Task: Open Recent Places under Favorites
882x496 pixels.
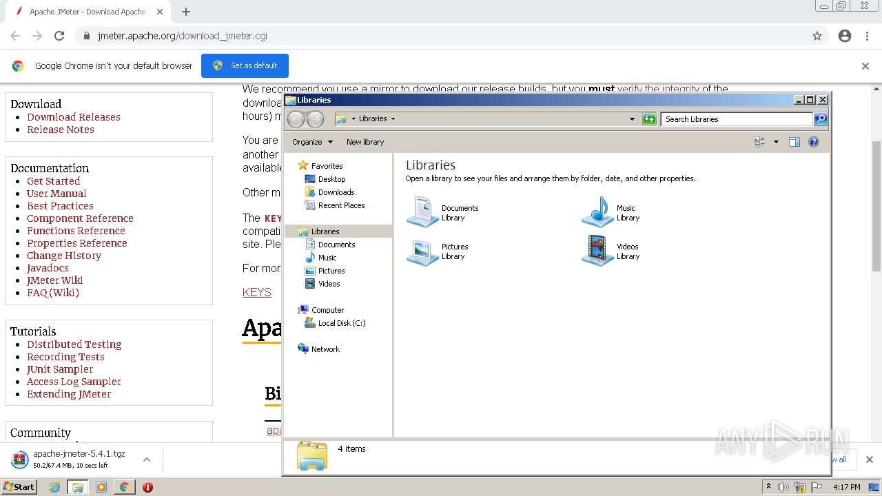Action: click(x=341, y=205)
